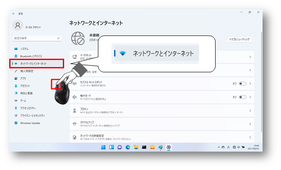Toggle the 機内モード switch
The height and width of the screenshot is (170, 281).
(x=242, y=97)
